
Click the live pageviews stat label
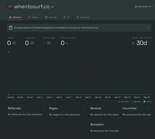69,38
